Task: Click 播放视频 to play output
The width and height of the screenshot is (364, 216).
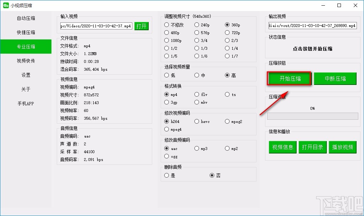Action: (x=343, y=147)
